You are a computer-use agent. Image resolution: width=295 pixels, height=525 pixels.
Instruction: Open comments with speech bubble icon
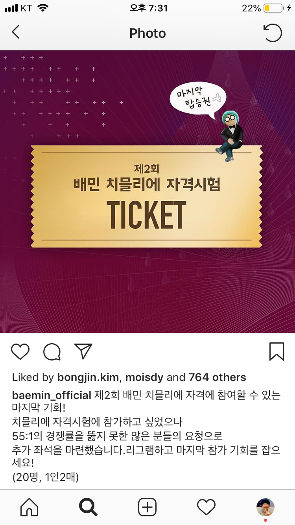point(52,352)
